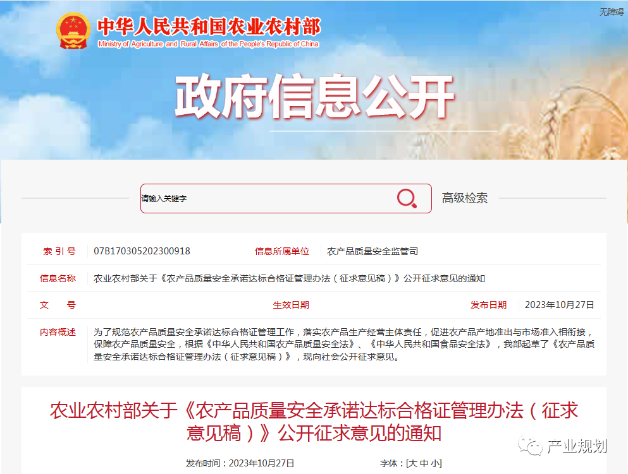Image resolution: width=628 pixels, height=474 pixels.
Task: Click the red magnifier search icon
Action: coord(407,198)
